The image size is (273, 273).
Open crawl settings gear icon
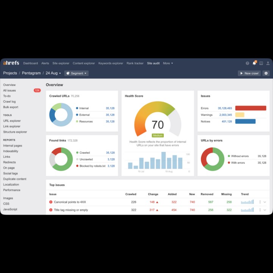click(266, 73)
